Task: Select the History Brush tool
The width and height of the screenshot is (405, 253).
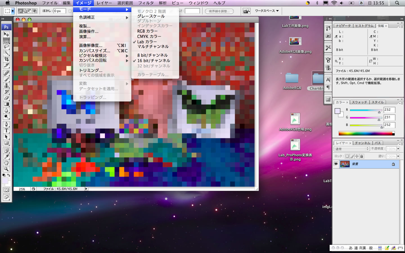Action: click(x=6, y=92)
